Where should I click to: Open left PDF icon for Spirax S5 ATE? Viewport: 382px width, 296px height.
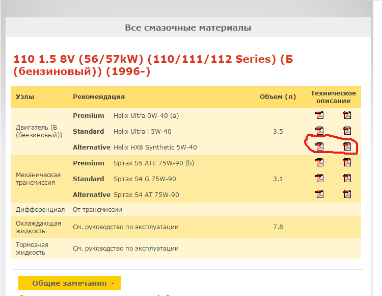pos(319,163)
